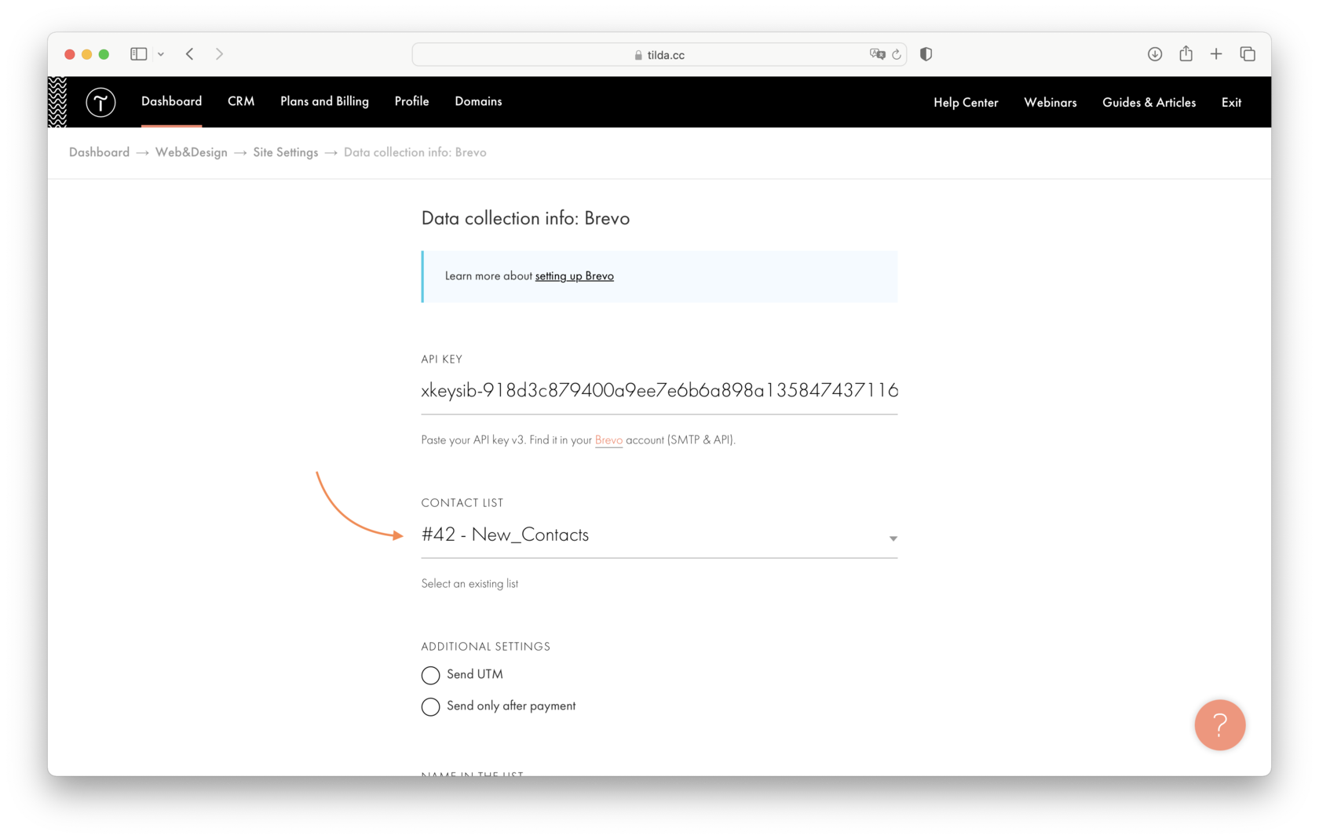1319x839 pixels.
Task: Click the privacy shield icon
Action: coord(926,53)
